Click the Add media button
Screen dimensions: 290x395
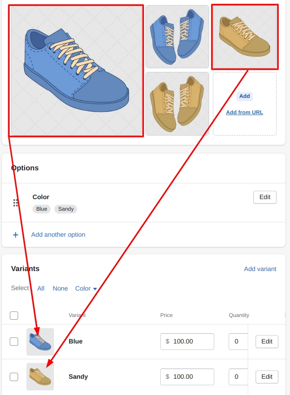[x=244, y=96]
